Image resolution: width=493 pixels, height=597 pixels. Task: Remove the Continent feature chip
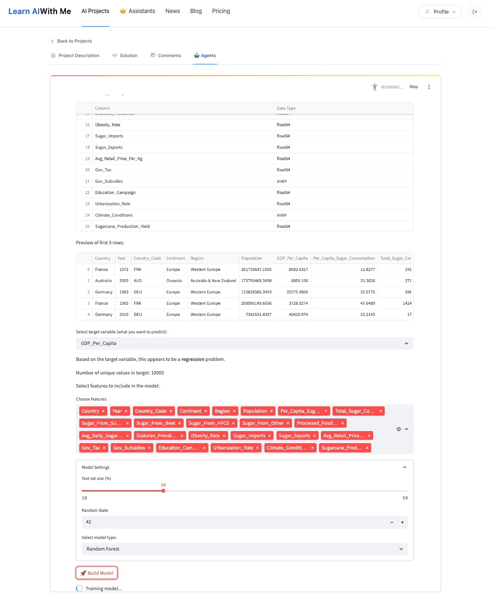(205, 411)
